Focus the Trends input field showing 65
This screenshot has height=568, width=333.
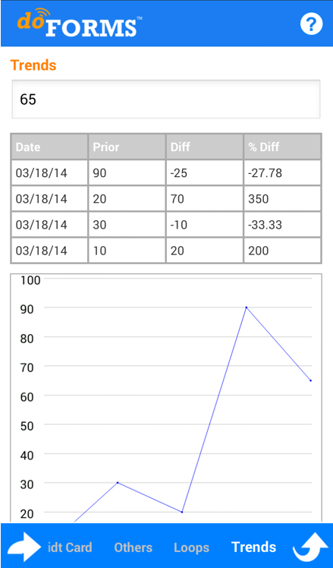(x=166, y=99)
